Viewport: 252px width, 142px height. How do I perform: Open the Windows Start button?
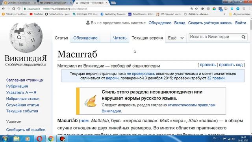pyautogui.click(x=4, y=138)
